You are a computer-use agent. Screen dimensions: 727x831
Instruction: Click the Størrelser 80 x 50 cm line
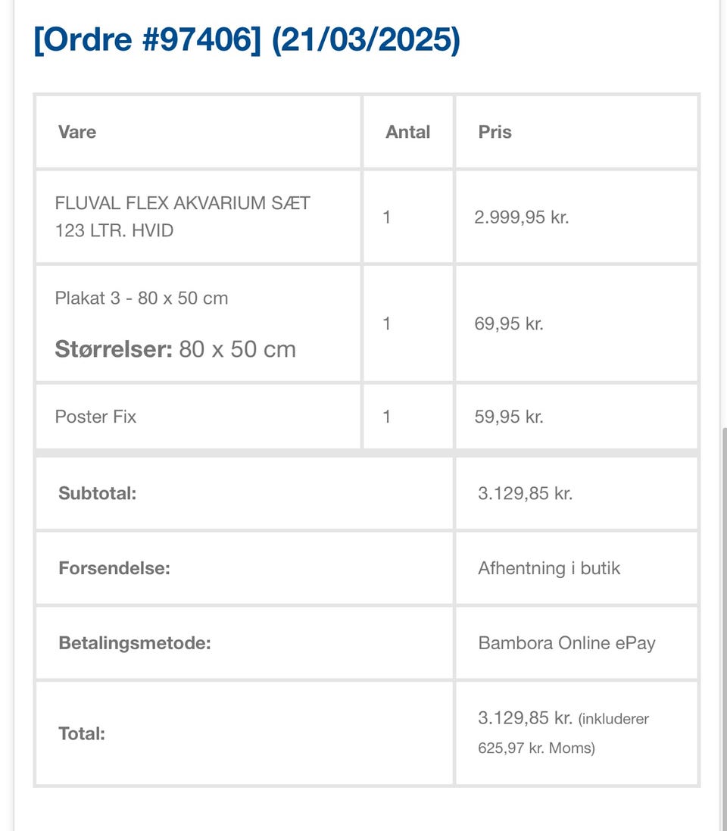pyautogui.click(x=175, y=349)
